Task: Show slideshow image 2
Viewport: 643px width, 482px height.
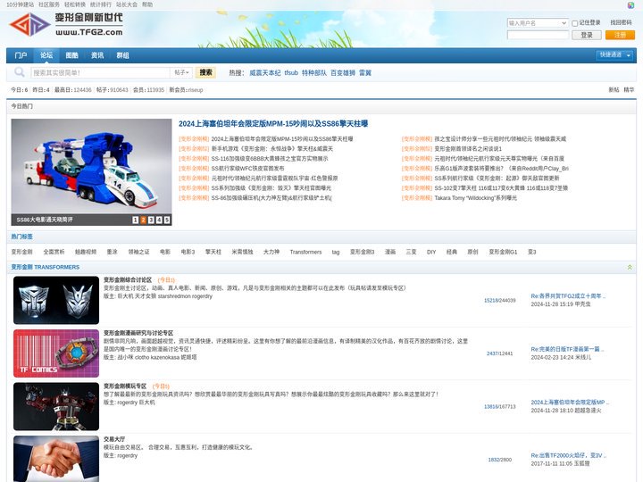Action: [x=143, y=220]
